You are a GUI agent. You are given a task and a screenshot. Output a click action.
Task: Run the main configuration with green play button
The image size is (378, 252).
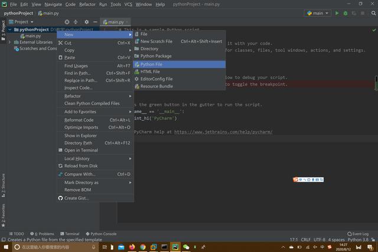[337, 13]
